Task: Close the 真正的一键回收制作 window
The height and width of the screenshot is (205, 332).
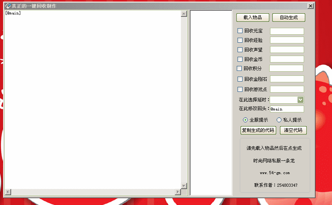Action: (310, 6)
